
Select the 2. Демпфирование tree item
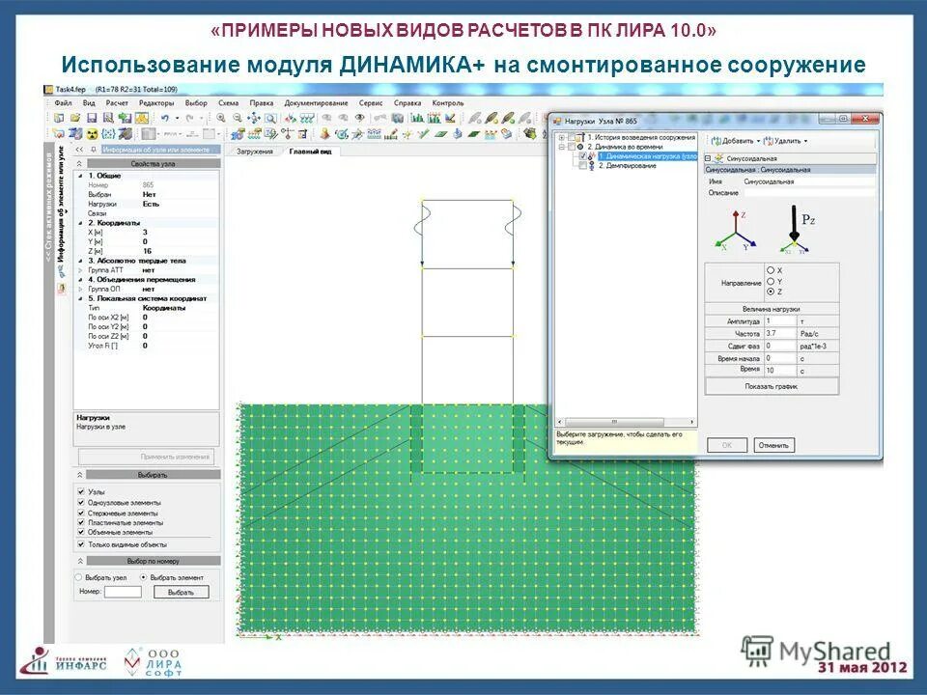[x=628, y=166]
